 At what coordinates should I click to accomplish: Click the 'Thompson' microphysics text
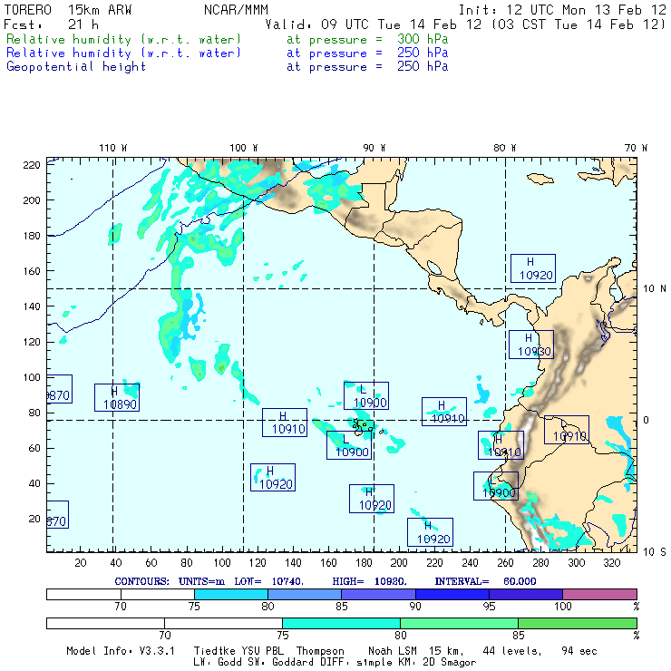pos(320,651)
